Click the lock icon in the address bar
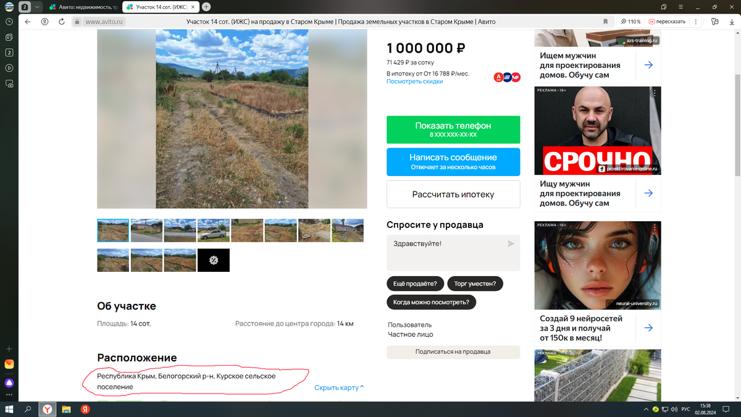Screen dimensions: 741x417 (x=77, y=22)
